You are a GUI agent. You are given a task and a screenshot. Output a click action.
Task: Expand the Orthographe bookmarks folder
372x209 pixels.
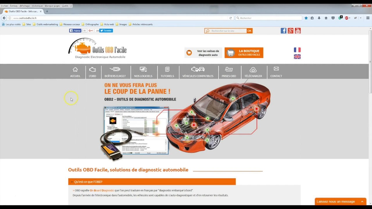tap(90, 24)
